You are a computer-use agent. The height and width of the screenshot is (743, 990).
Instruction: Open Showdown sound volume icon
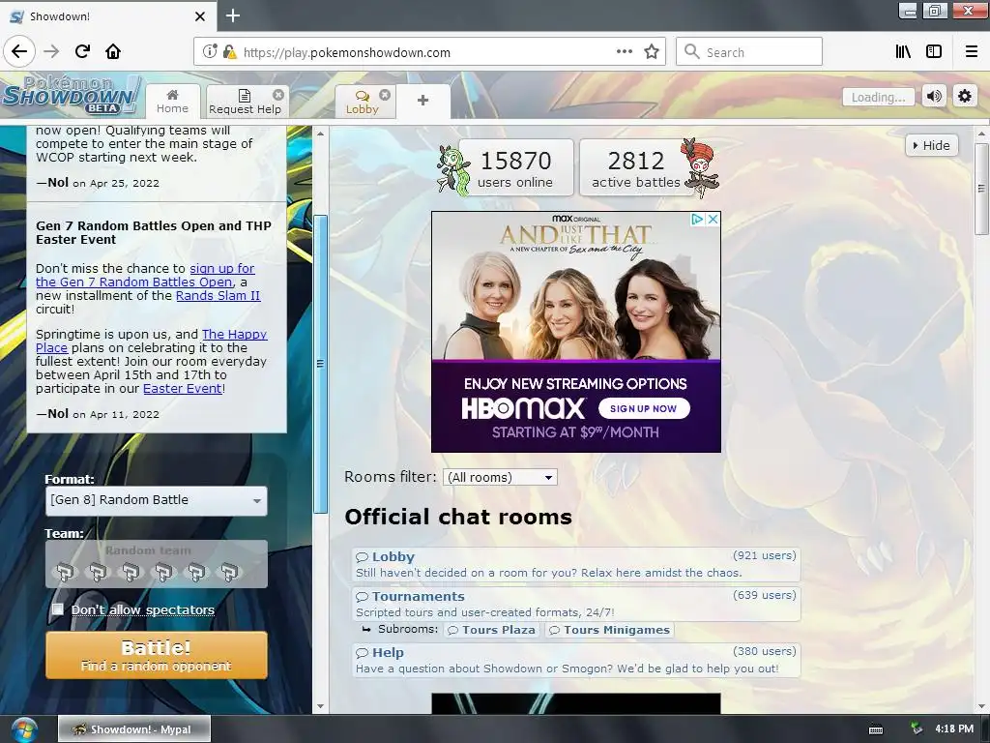click(x=935, y=96)
